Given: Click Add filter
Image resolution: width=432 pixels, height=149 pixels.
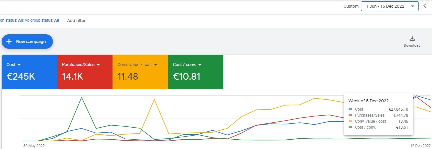Looking at the screenshot, I should (76, 20).
